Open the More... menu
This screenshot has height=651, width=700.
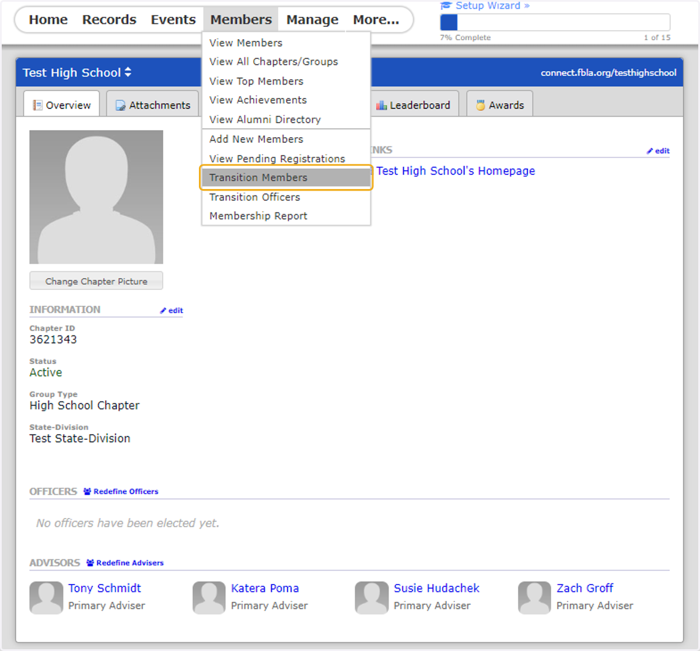pos(376,20)
